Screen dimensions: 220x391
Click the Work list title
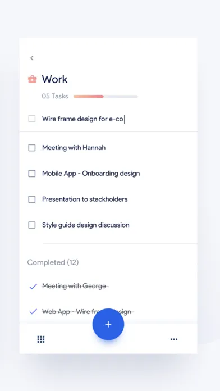pyautogui.click(x=54, y=79)
